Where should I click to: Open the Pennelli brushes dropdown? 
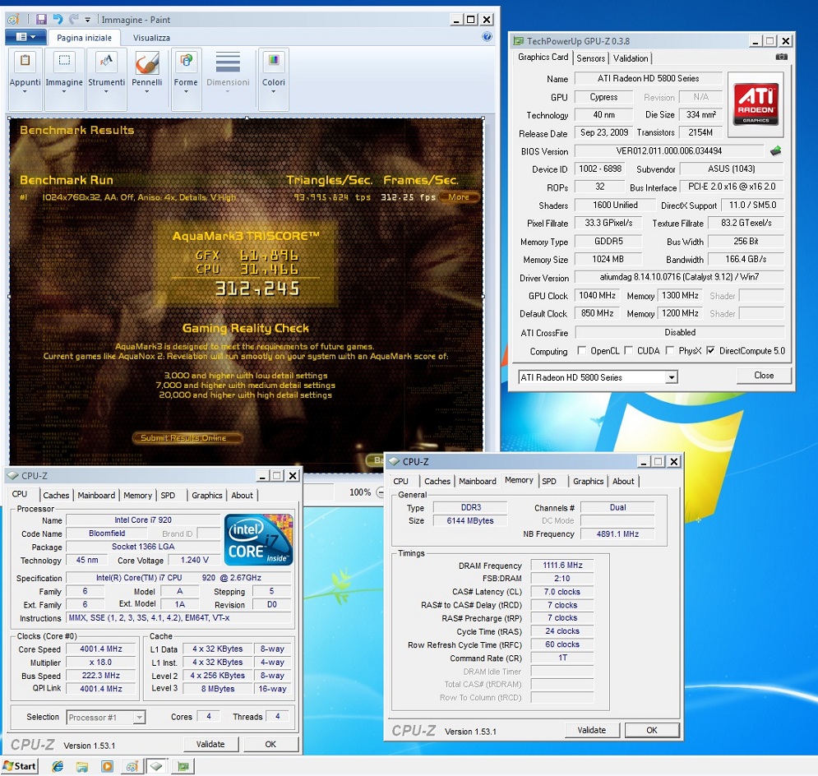click(x=146, y=79)
